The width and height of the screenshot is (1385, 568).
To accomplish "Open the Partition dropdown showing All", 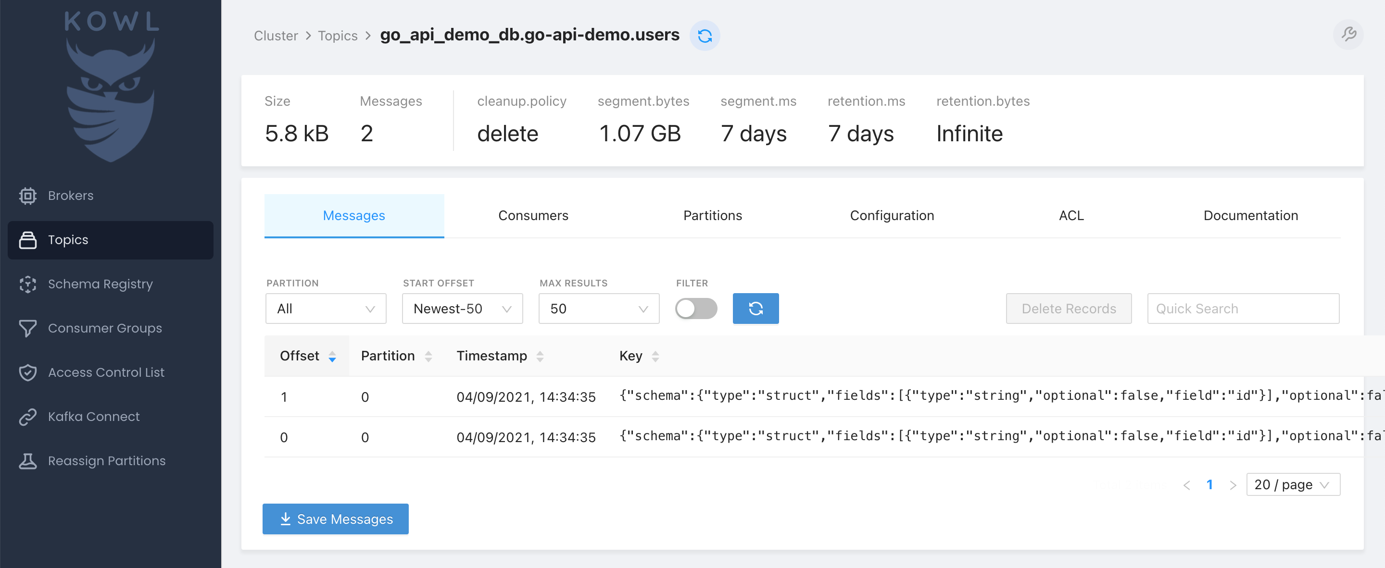I will tap(325, 309).
